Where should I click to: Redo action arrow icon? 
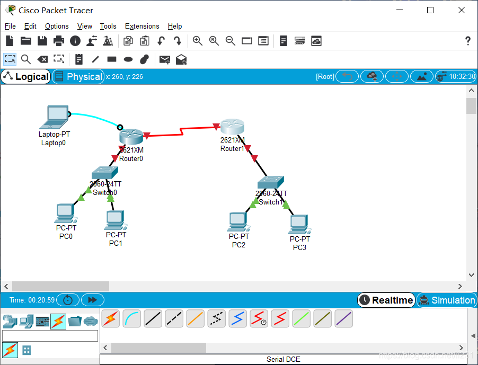tap(178, 41)
